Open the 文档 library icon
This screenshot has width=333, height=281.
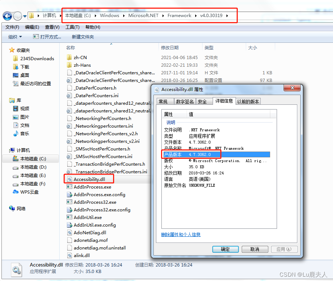click(x=16, y=125)
